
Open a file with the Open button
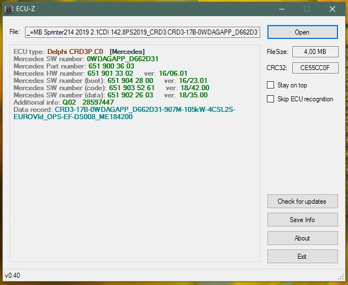pyautogui.click(x=302, y=32)
